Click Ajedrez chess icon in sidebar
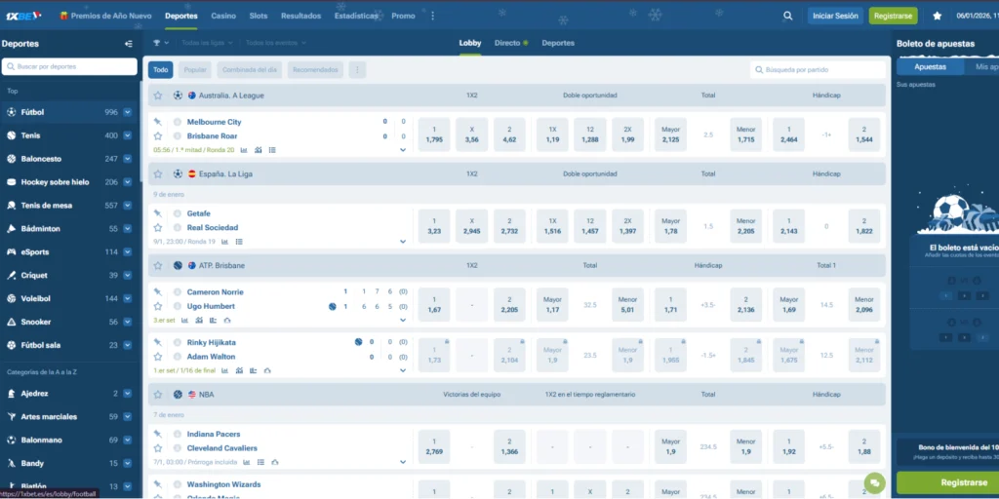 pyautogui.click(x=12, y=394)
